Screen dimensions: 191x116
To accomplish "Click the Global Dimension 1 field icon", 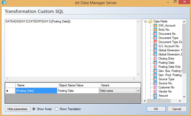I will [155, 50].
